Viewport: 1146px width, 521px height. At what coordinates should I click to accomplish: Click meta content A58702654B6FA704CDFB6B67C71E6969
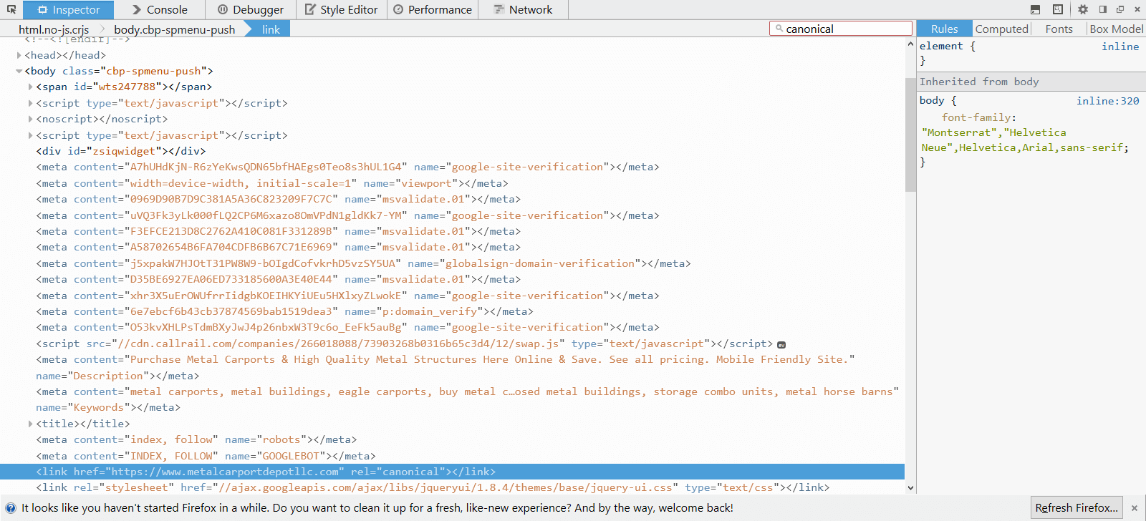pos(231,247)
